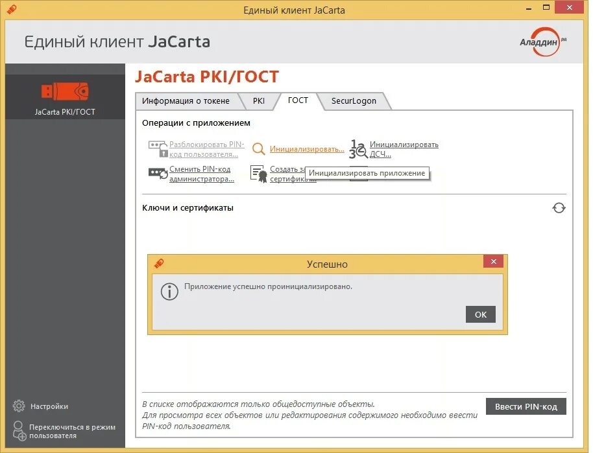Close the Единый клиент JaCarta main window
Screen dimensions: 593x453
(569, 8)
